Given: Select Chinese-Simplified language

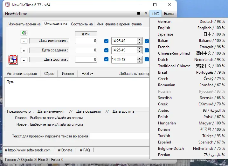Looking at the screenshot, I should [x=189, y=53].
